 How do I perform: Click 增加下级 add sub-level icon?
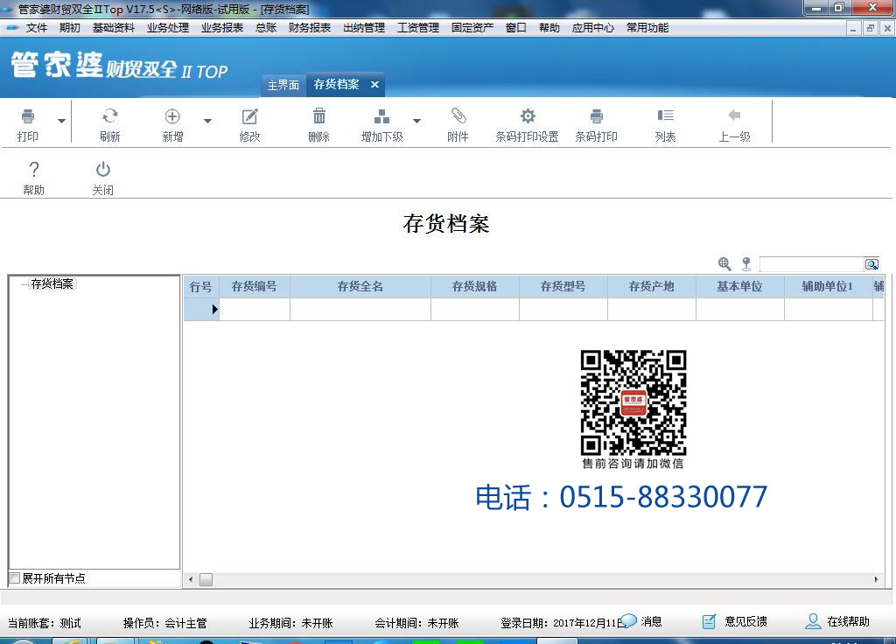pos(381,116)
